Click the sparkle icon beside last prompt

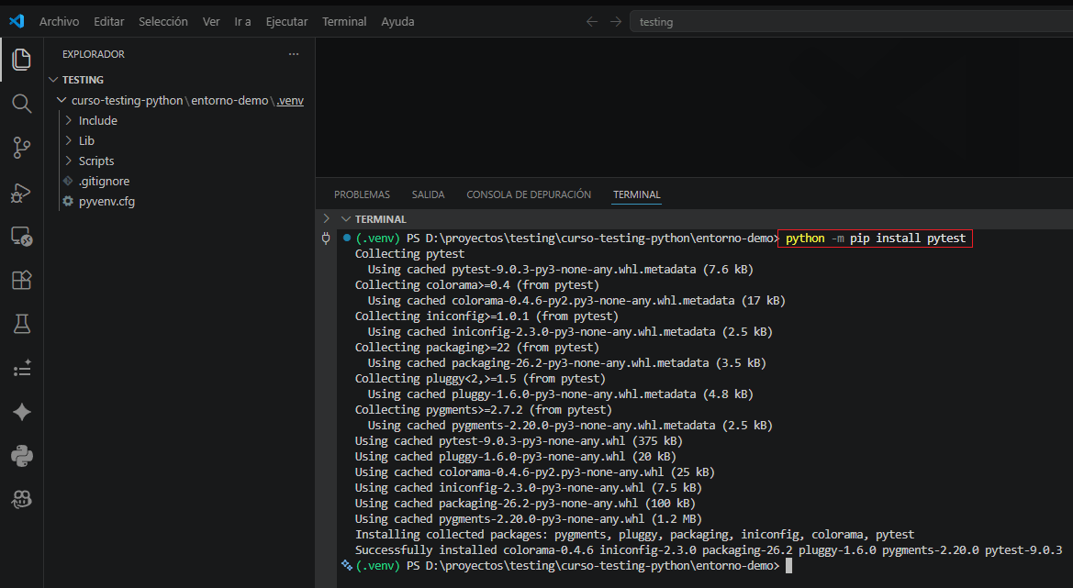click(347, 565)
